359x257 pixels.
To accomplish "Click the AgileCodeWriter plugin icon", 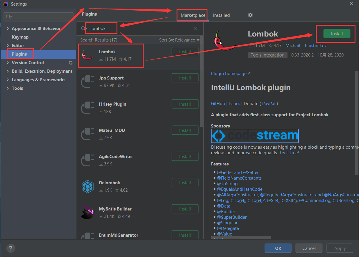I will (x=87, y=160).
